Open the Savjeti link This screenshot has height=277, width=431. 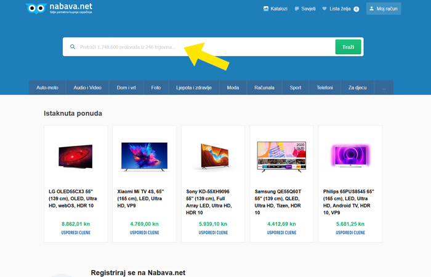point(305,9)
